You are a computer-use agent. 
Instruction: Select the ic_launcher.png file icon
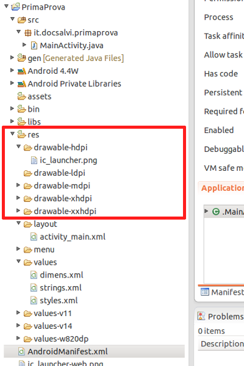(34, 160)
